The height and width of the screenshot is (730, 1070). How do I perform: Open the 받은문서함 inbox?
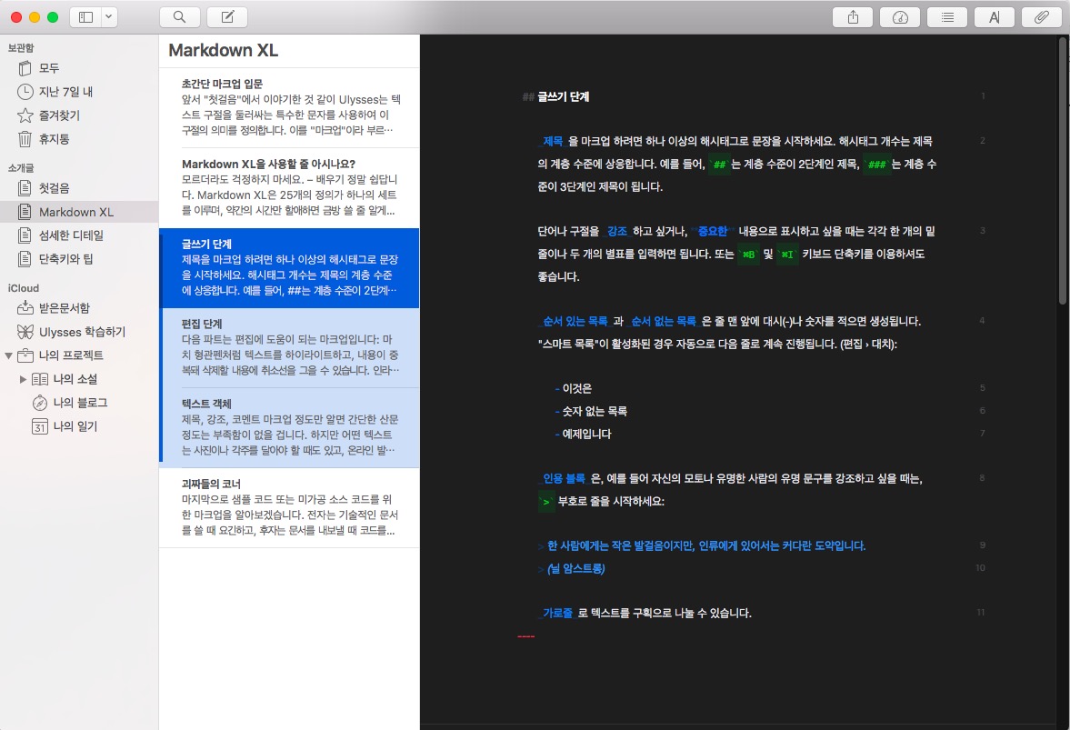click(x=79, y=307)
